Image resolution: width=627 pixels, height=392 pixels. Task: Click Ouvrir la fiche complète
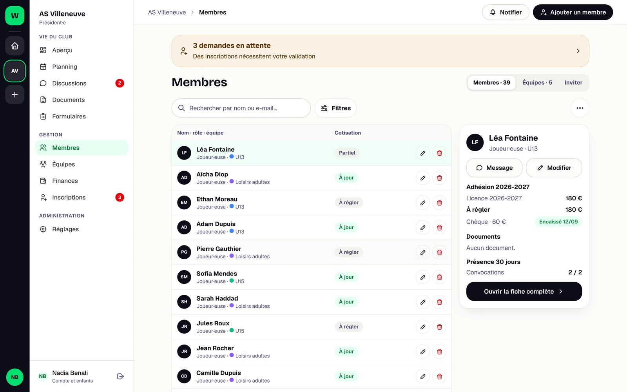(524, 292)
